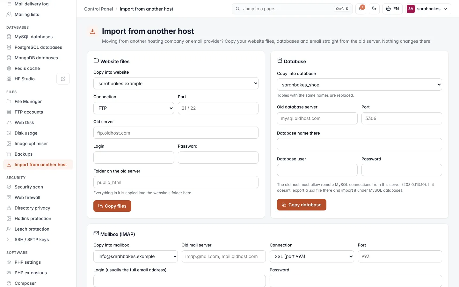The image size is (459, 287).
Task: Open the Copy into website dropdown
Action: pos(176,84)
